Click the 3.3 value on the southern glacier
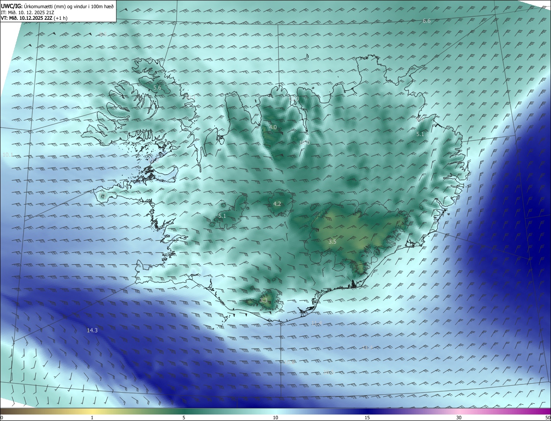 [x=263, y=300]
